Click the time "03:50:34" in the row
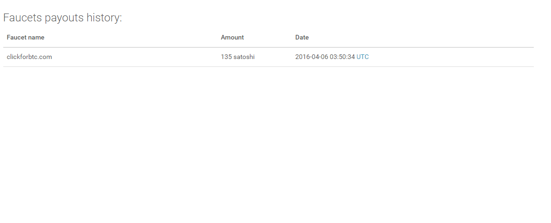The width and height of the screenshot is (551, 223). (x=343, y=57)
